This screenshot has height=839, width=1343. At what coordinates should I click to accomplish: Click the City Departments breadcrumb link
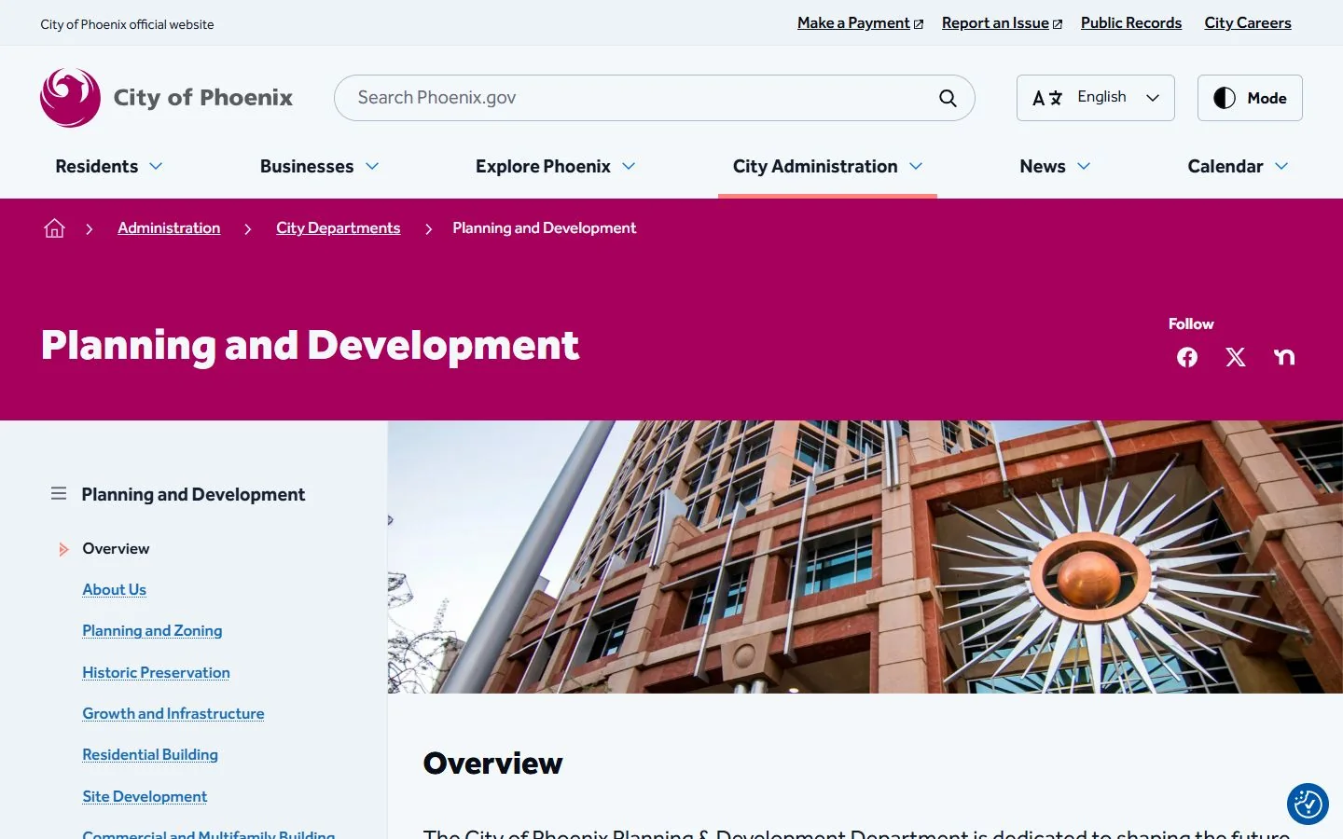pos(338,228)
